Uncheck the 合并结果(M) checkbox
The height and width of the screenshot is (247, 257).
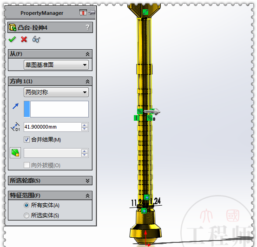click(26, 140)
